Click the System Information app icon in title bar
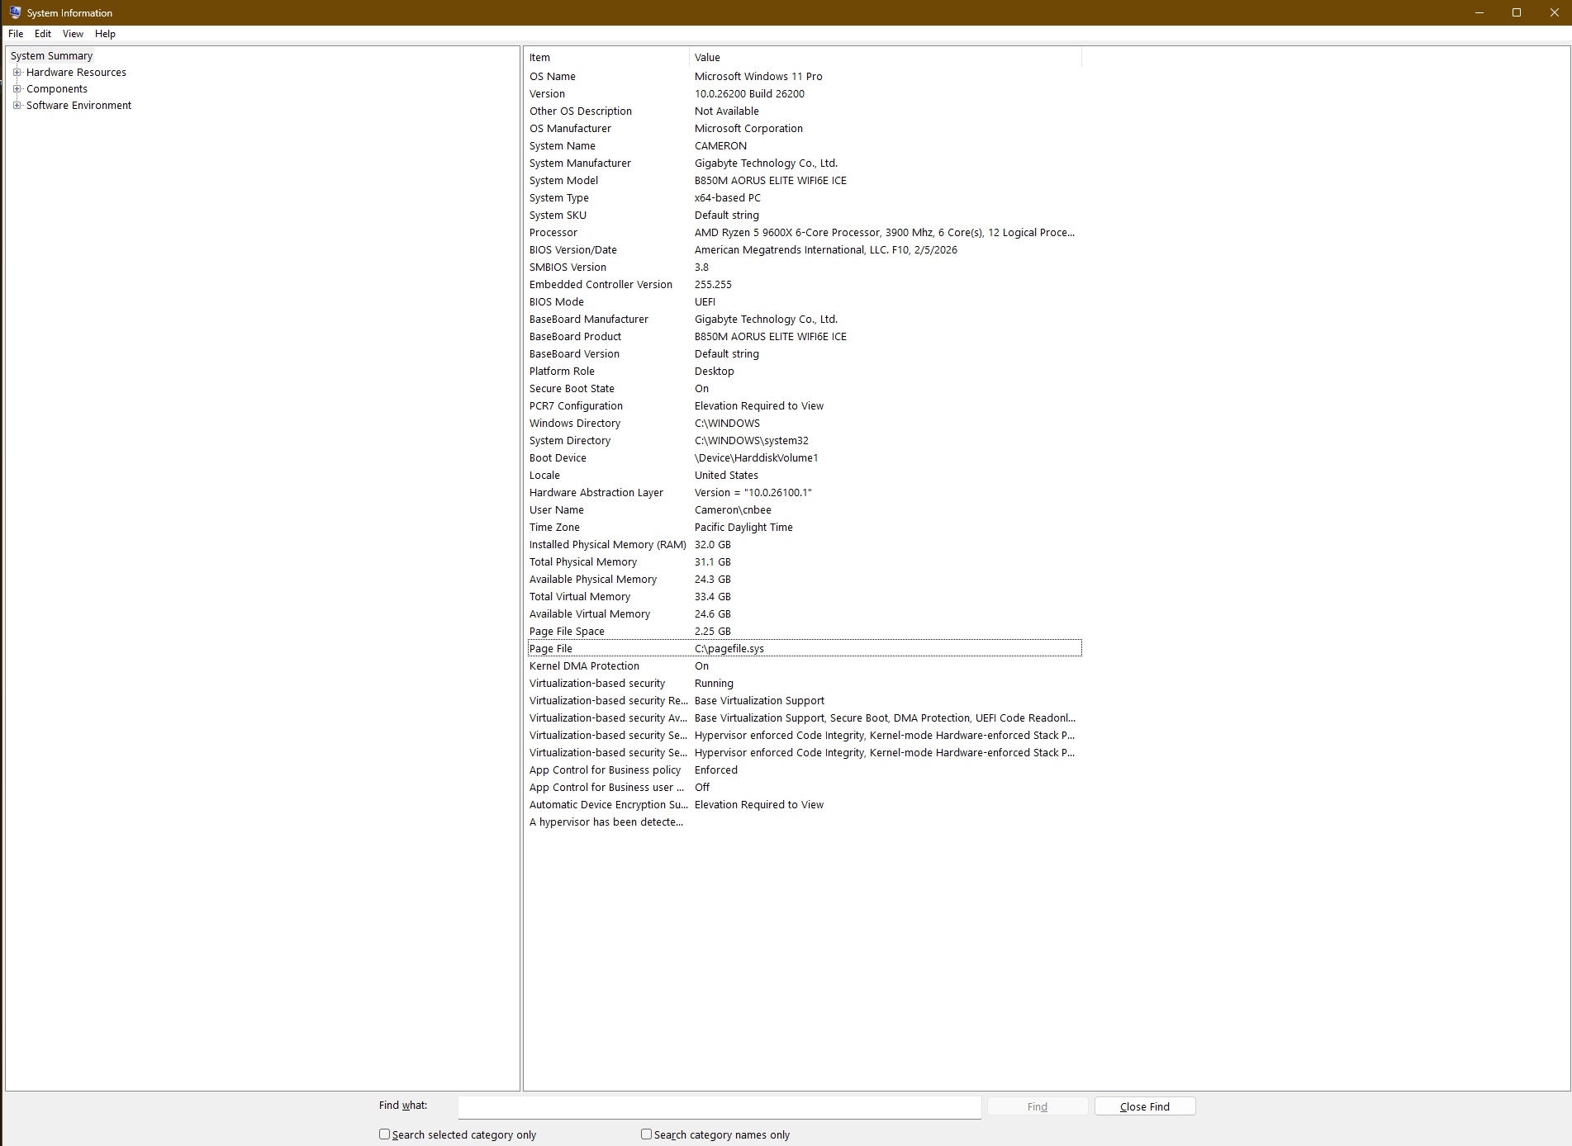This screenshot has height=1146, width=1572. pyautogui.click(x=15, y=12)
